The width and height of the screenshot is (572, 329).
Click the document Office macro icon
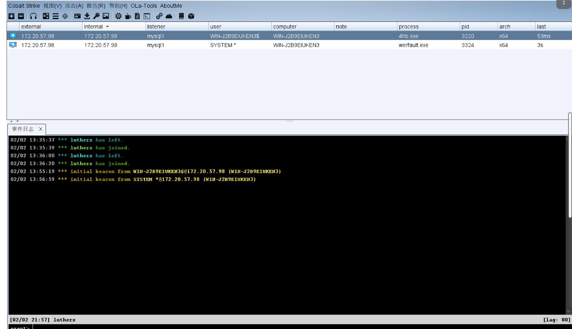coord(137,16)
